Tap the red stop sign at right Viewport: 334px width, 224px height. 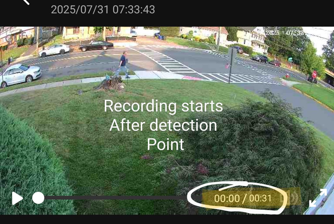pos(314,74)
